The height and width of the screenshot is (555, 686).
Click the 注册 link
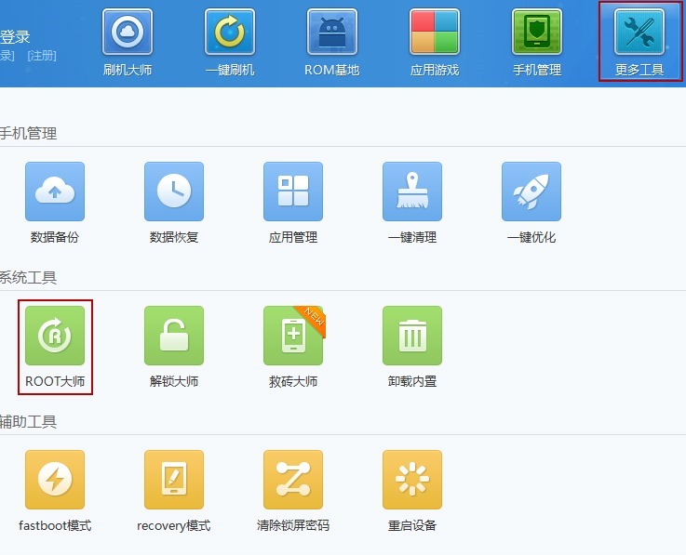pyautogui.click(x=42, y=56)
